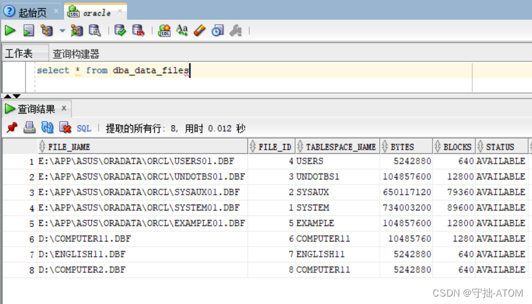Click the delete row icon with red X
Viewport: 532px width, 304px height.
tap(65, 128)
